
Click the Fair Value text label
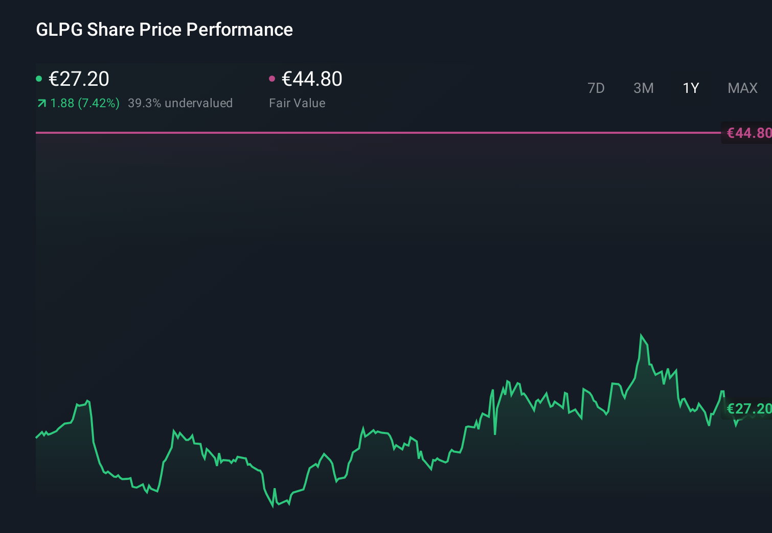point(297,103)
